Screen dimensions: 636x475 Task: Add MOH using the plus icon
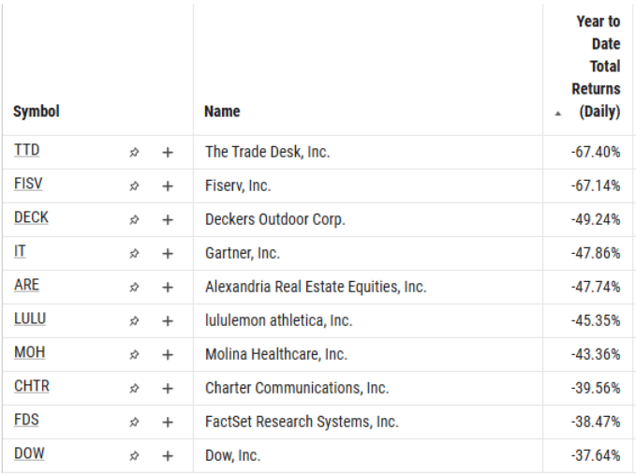[x=168, y=355]
